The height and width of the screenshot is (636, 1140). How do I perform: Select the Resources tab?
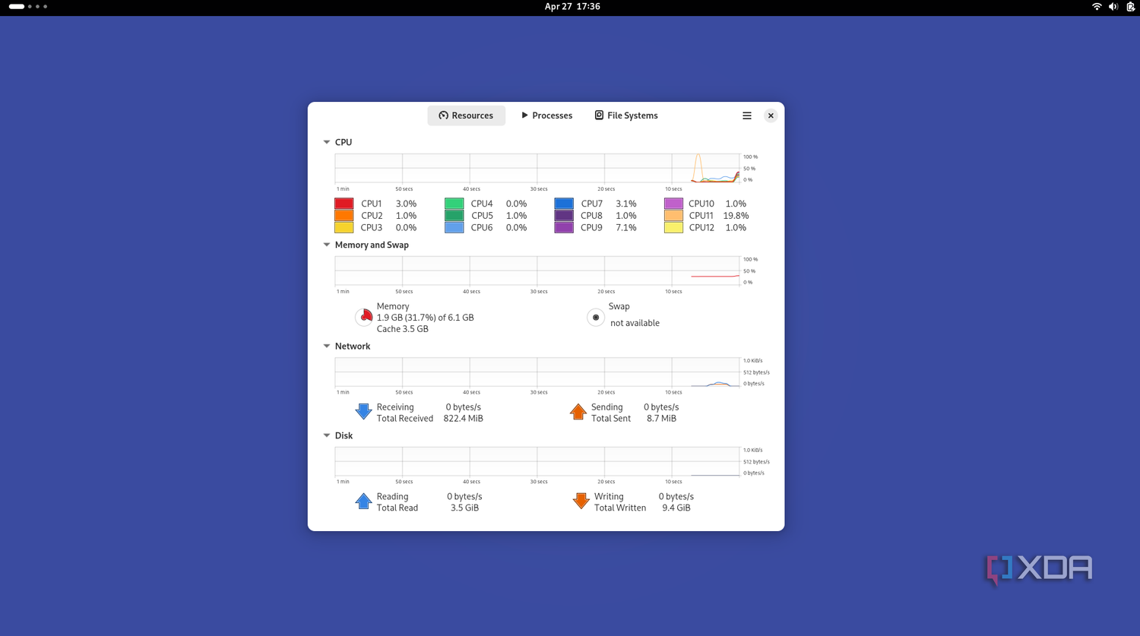(x=466, y=115)
